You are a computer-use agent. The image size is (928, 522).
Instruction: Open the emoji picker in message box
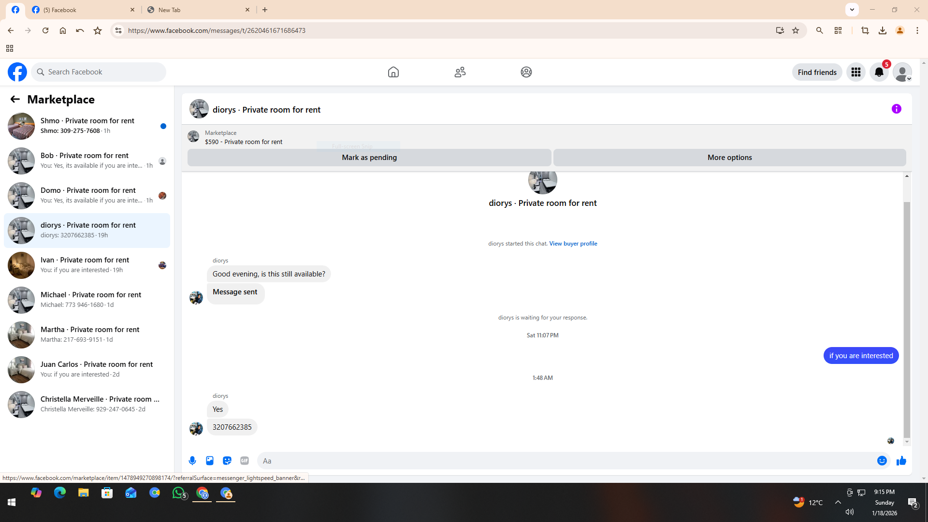(882, 461)
